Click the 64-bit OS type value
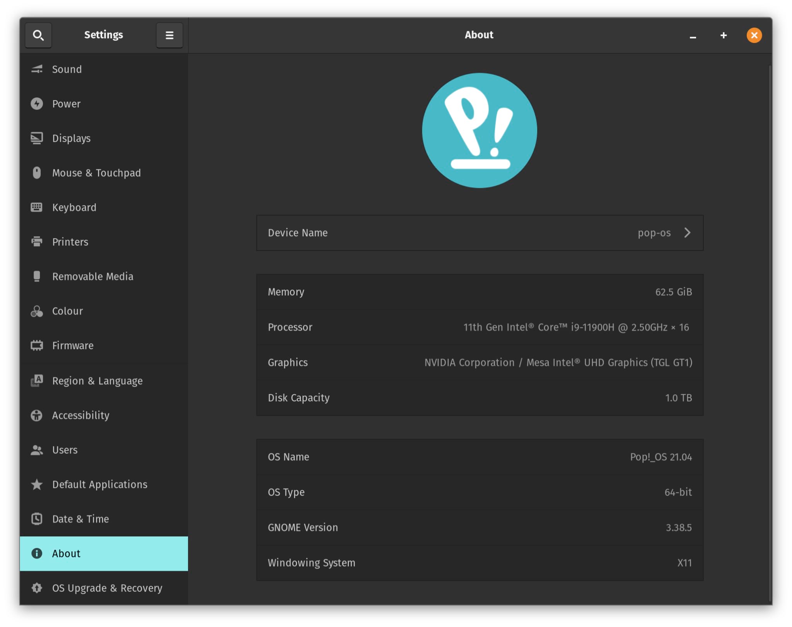 (x=678, y=492)
